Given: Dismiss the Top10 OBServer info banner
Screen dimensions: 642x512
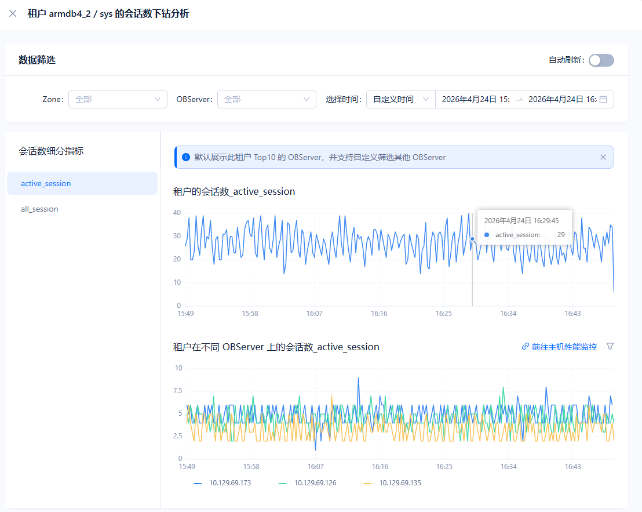Looking at the screenshot, I should tap(603, 157).
